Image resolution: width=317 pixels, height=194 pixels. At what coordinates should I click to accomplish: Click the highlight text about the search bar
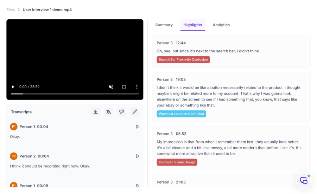pos(208,51)
